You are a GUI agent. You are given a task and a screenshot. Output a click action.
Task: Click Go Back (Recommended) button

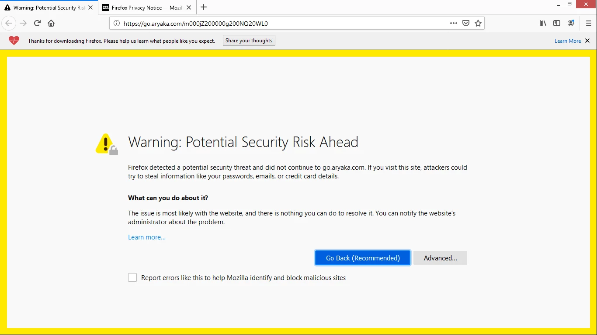coord(363,258)
